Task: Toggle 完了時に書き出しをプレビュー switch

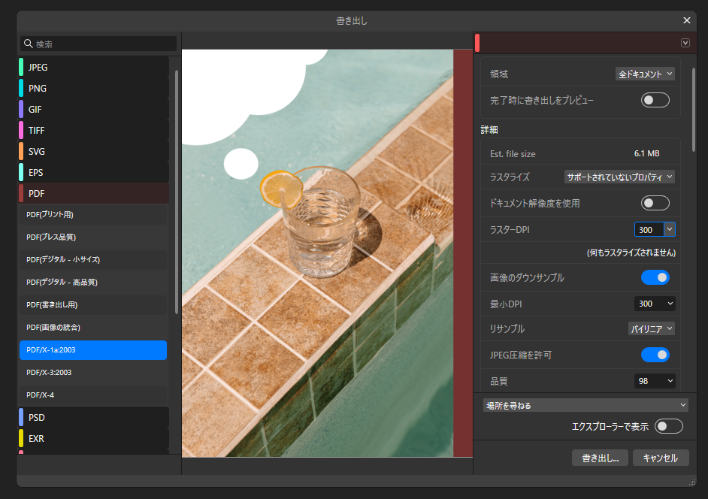Action: point(655,100)
